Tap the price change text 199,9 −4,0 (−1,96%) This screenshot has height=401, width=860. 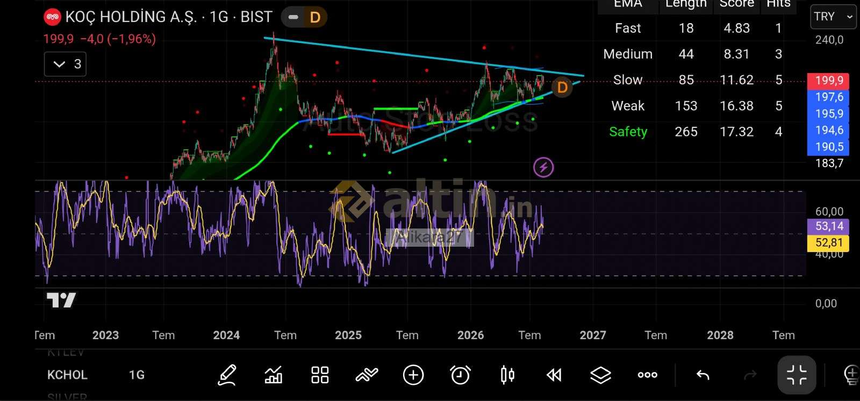click(99, 39)
